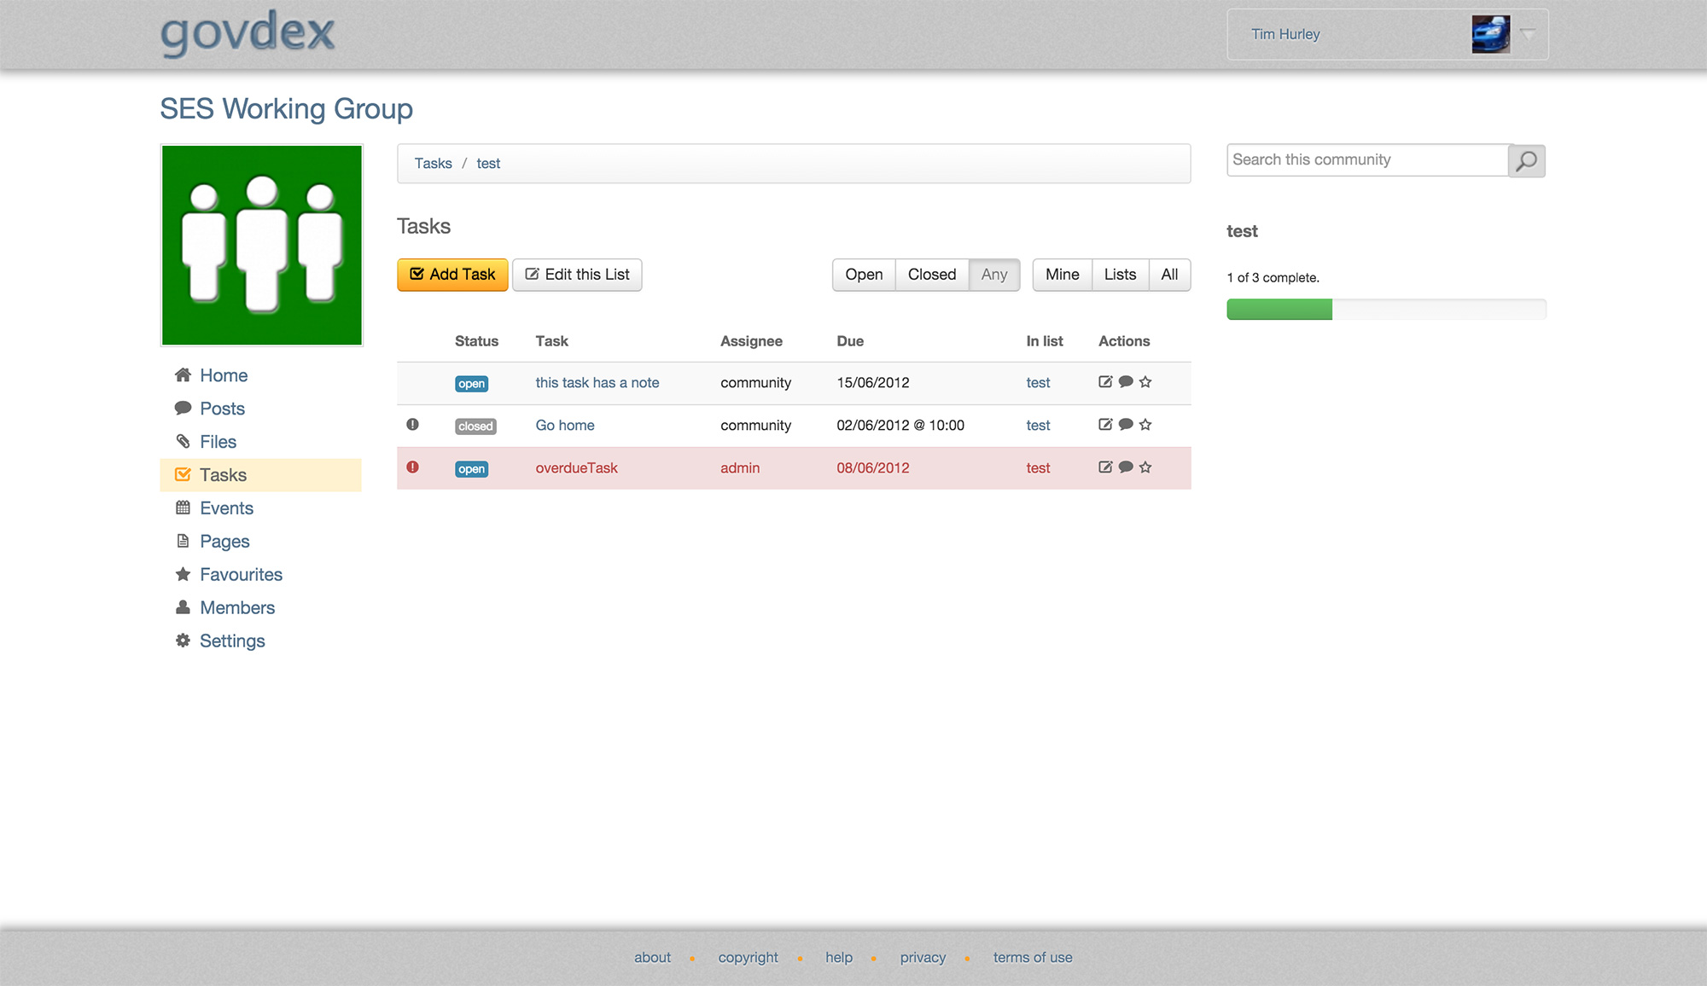Click the comment bubble icon for Go home
Image resolution: width=1707 pixels, height=986 pixels.
[x=1125, y=424]
